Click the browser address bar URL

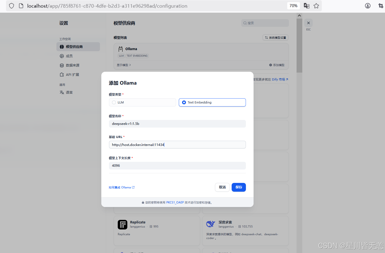point(107,6)
